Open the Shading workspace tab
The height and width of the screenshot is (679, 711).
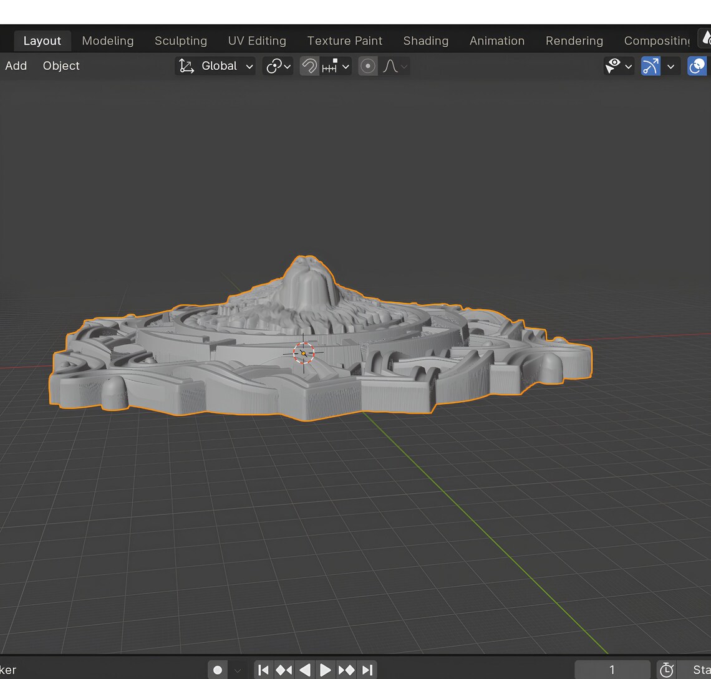(426, 41)
